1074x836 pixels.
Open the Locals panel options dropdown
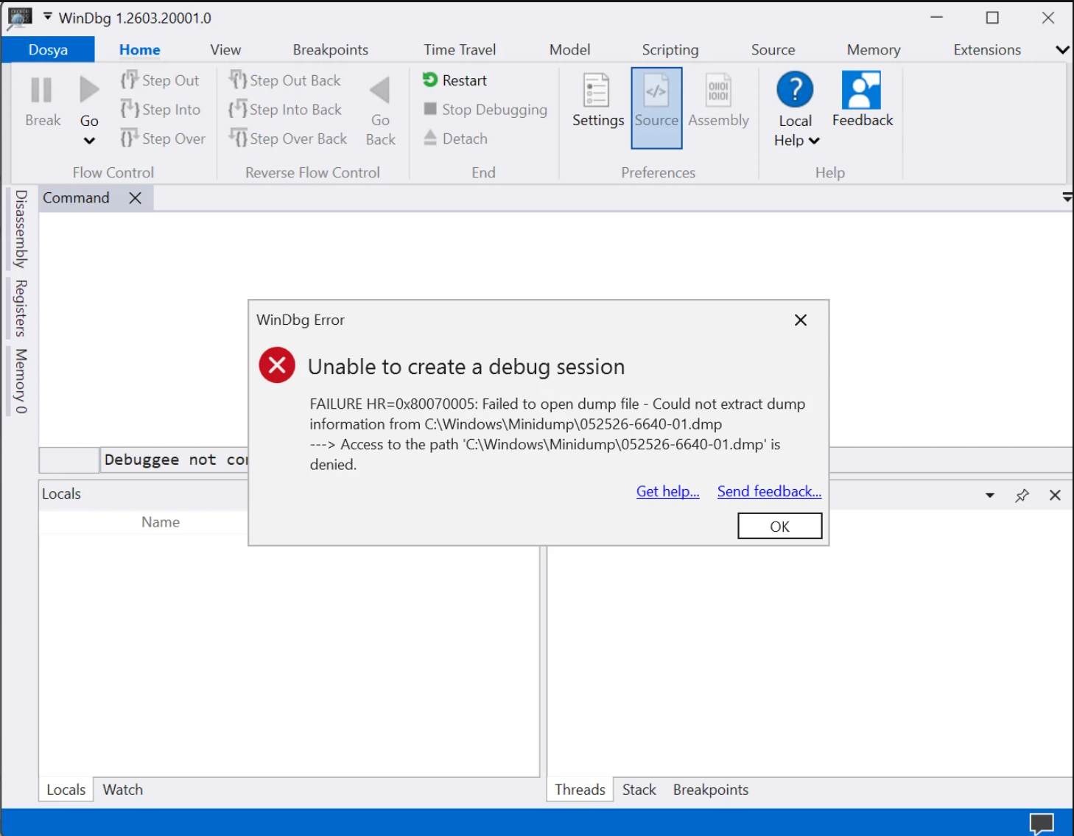989,496
